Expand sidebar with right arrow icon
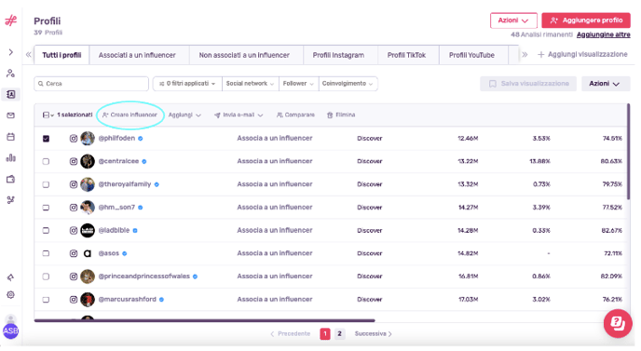This screenshot has width=641, height=351. (11, 52)
